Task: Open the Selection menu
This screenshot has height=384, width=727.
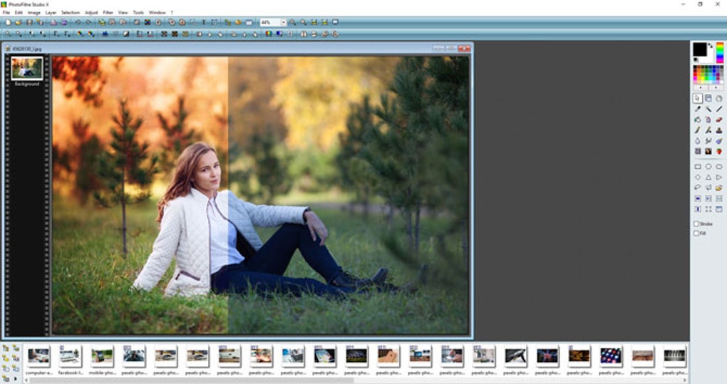Action: click(71, 13)
